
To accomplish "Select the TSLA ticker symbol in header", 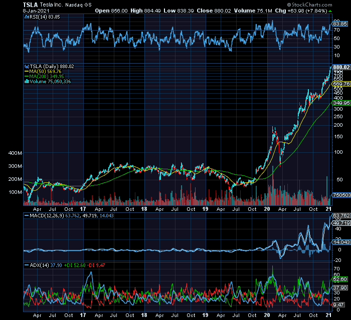I will (x=31, y=5).
